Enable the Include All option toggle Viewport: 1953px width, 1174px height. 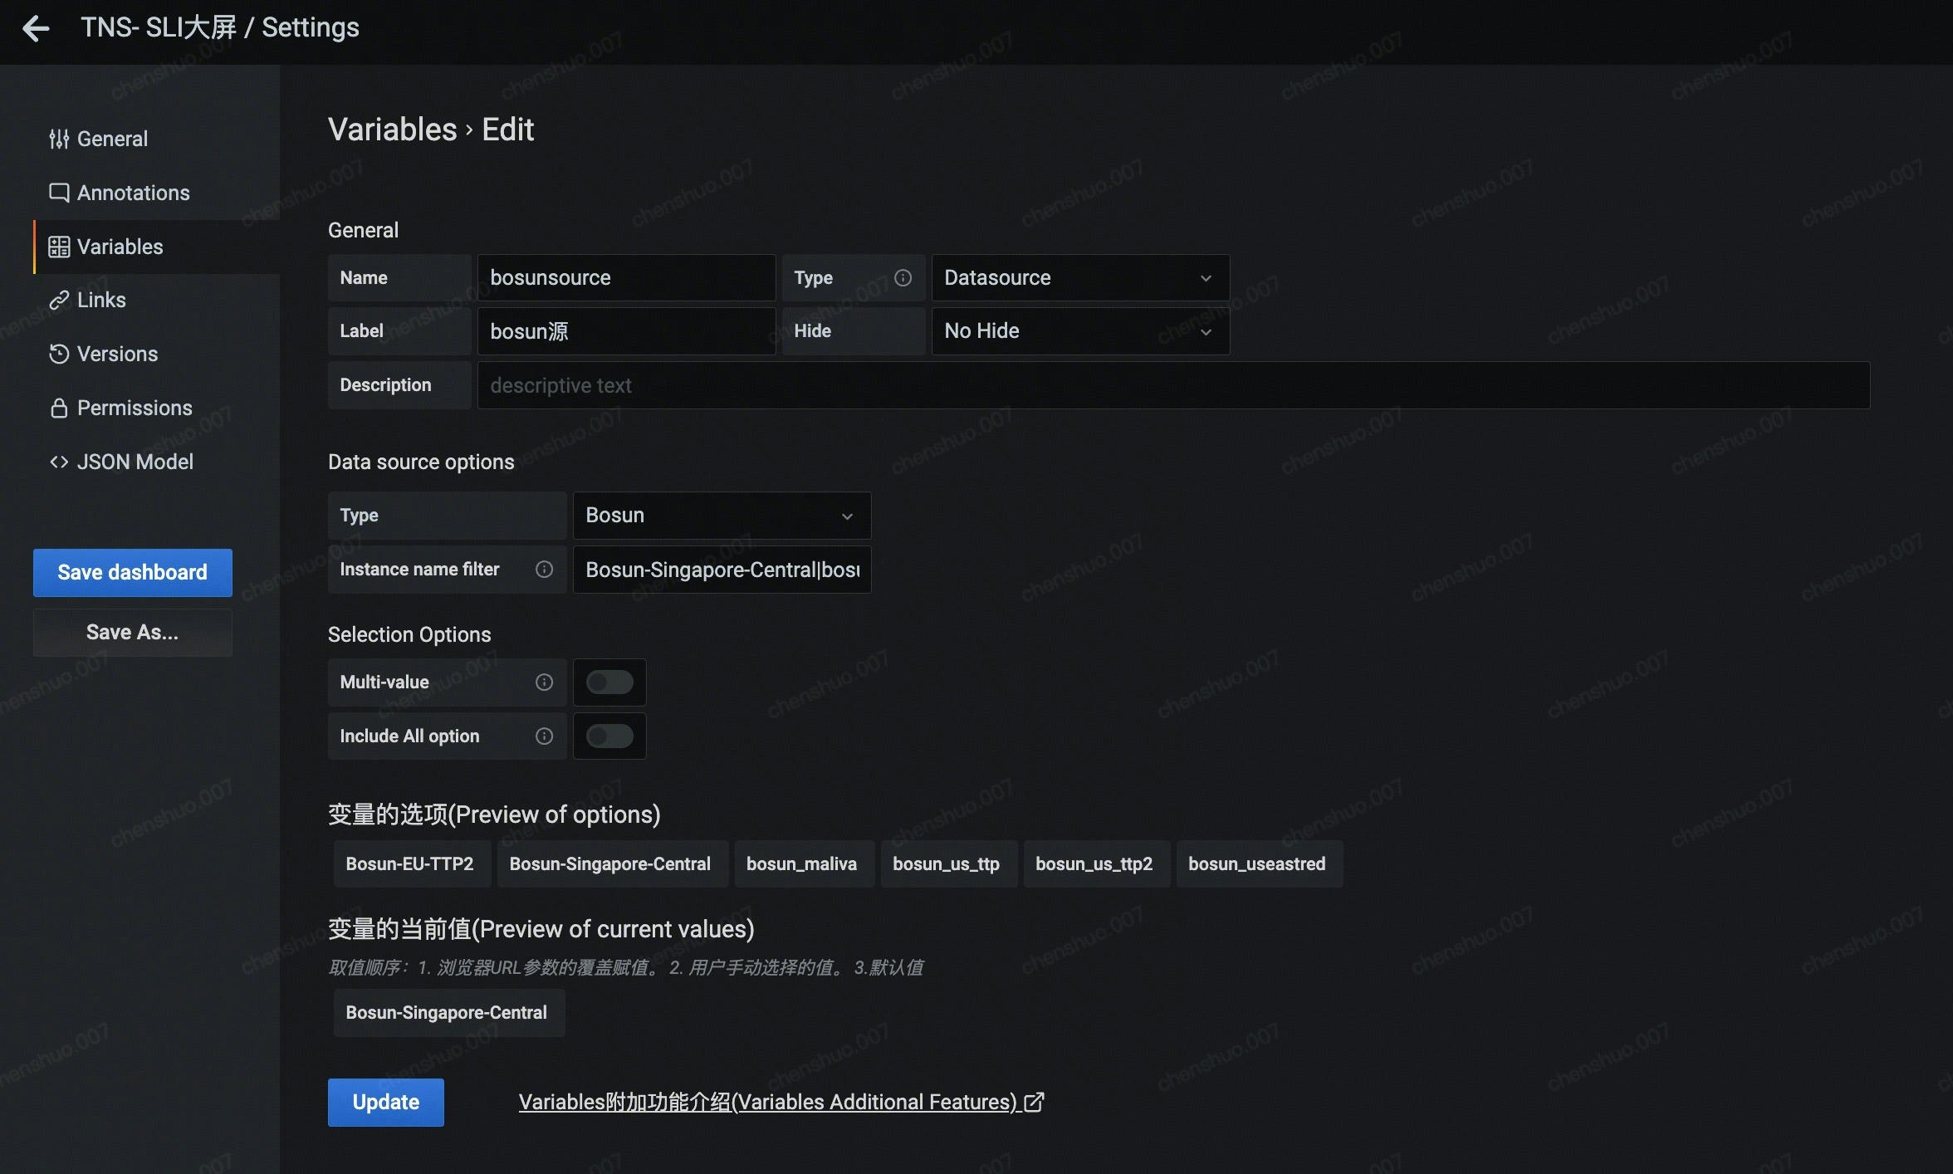[x=609, y=736]
